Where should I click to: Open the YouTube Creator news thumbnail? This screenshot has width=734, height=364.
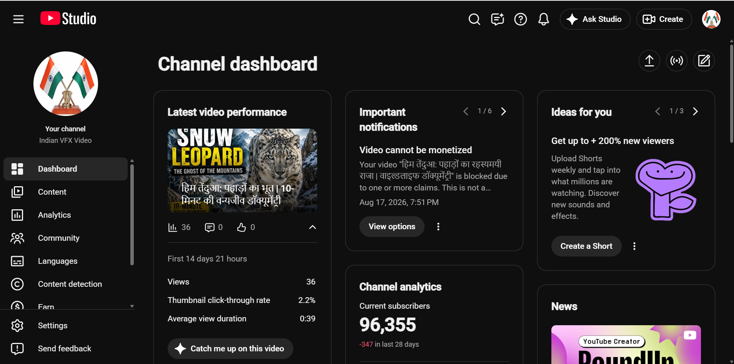(x=626, y=344)
